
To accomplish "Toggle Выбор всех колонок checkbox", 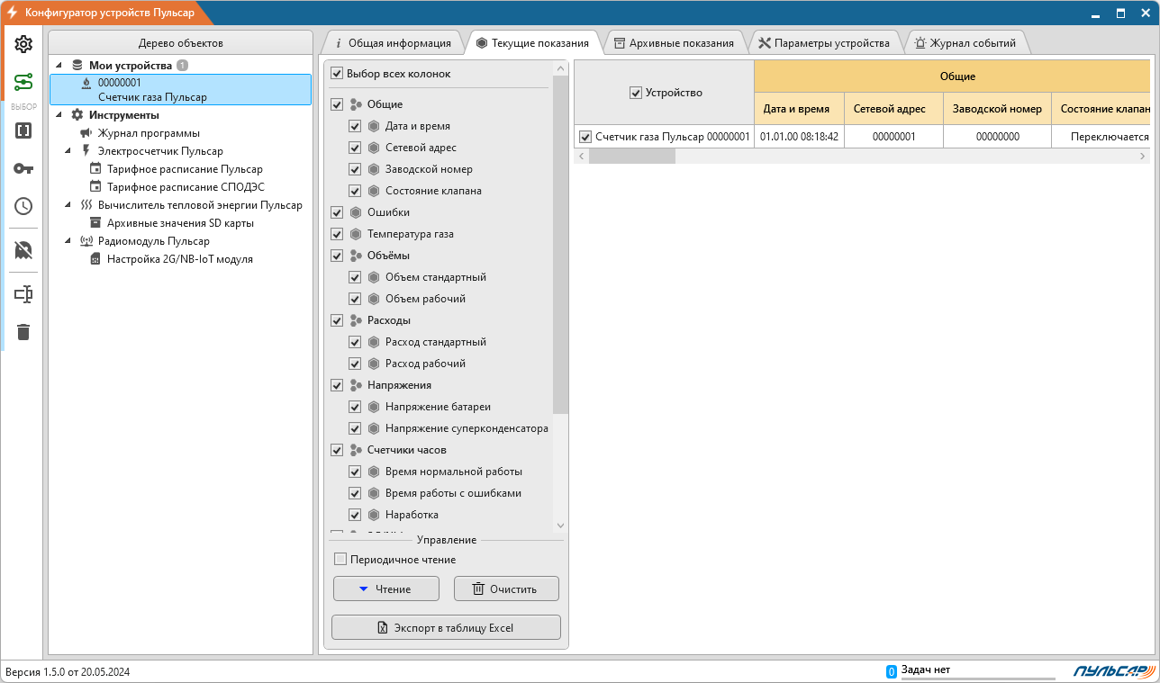I will coord(337,74).
